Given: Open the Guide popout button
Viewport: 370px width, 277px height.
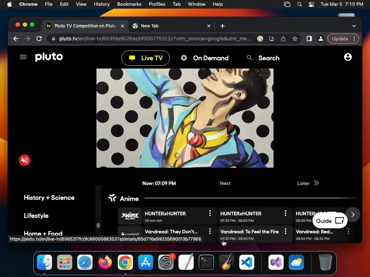Looking at the screenshot, I should (x=330, y=221).
